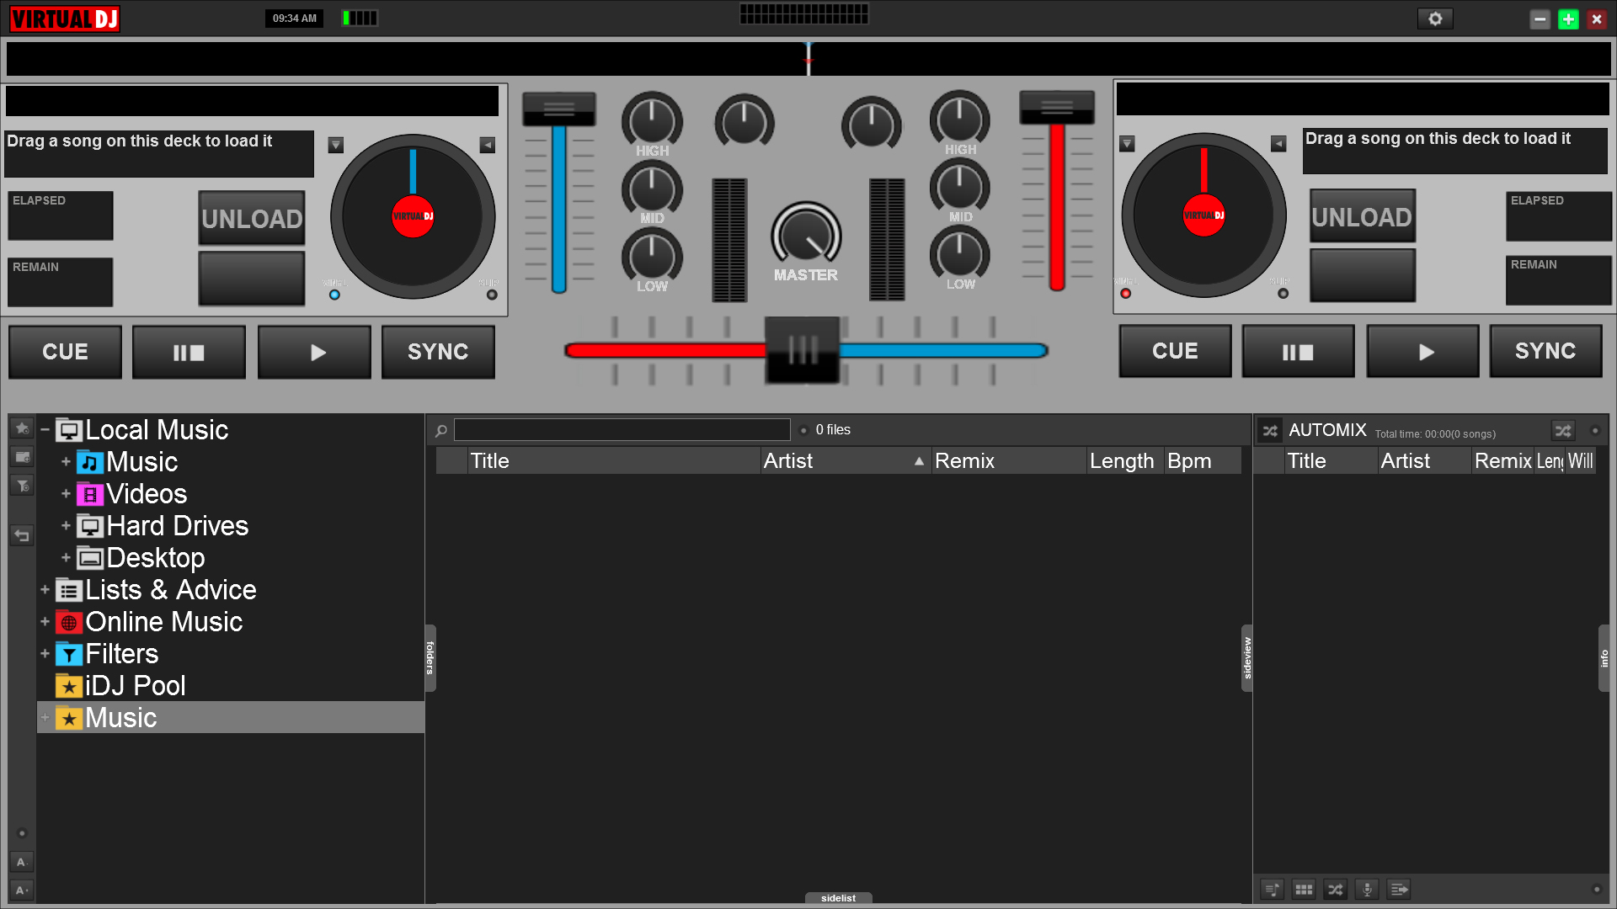Open left deck down-arrow dropdown menu
Image resolution: width=1617 pixels, height=909 pixels.
pyautogui.click(x=336, y=145)
